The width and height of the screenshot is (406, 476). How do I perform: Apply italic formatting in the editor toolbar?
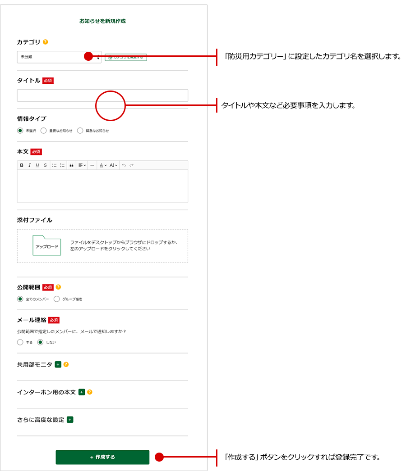pyautogui.click(x=29, y=165)
